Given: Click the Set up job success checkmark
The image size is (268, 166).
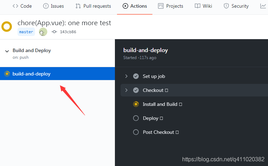Looking at the screenshot, I should [136, 76].
